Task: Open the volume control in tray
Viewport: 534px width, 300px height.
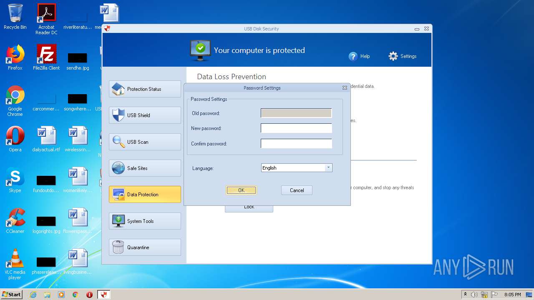Action: (474, 295)
